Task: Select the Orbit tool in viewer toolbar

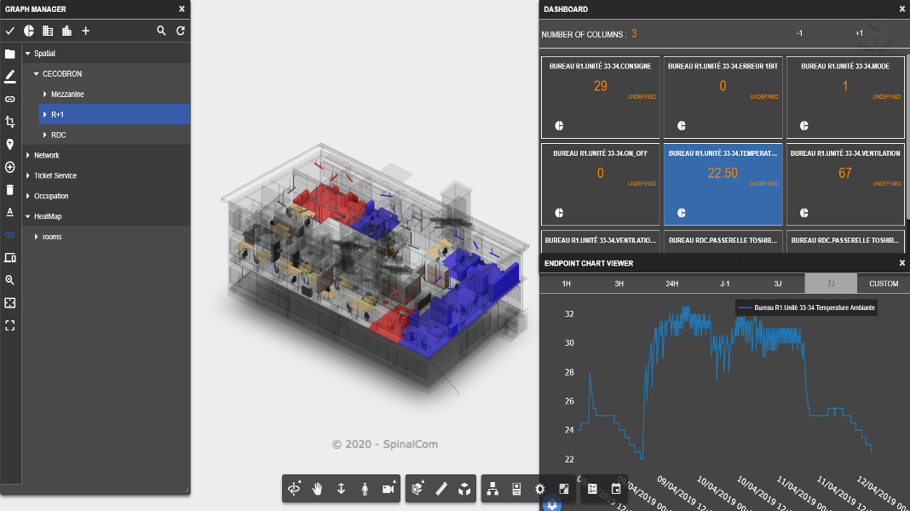Action: click(295, 488)
